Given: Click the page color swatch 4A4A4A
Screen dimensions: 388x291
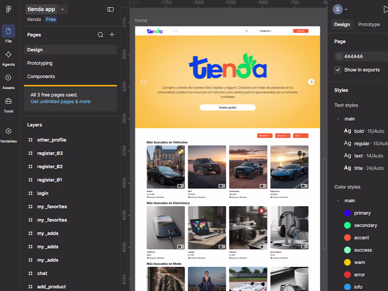Looking at the screenshot, I should click(x=339, y=56).
